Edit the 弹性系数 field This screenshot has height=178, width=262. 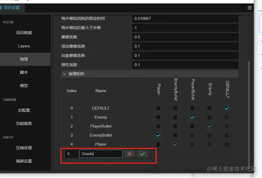(x=185, y=65)
